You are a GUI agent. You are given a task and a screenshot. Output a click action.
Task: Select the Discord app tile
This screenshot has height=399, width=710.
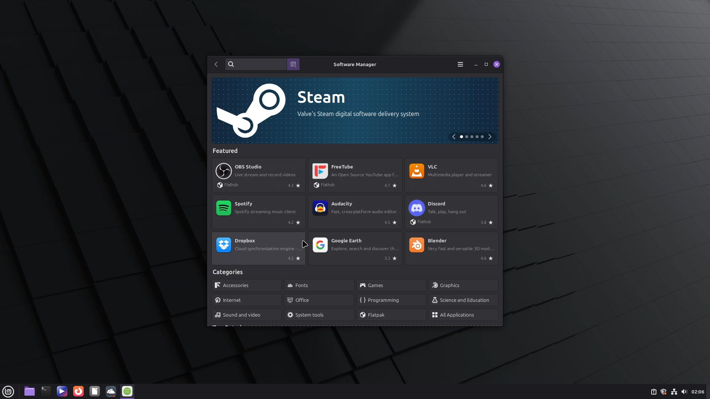pos(451,212)
